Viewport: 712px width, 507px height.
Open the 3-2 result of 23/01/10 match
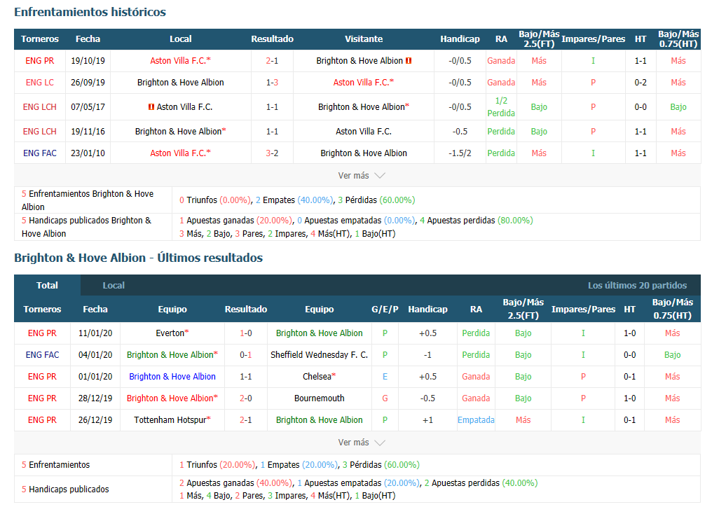click(x=272, y=153)
